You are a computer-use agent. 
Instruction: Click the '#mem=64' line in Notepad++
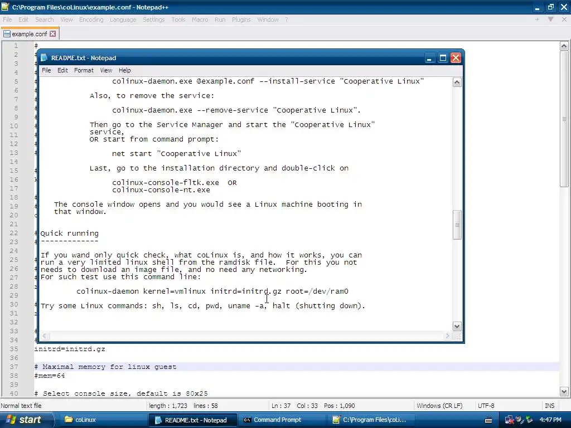[50, 376]
